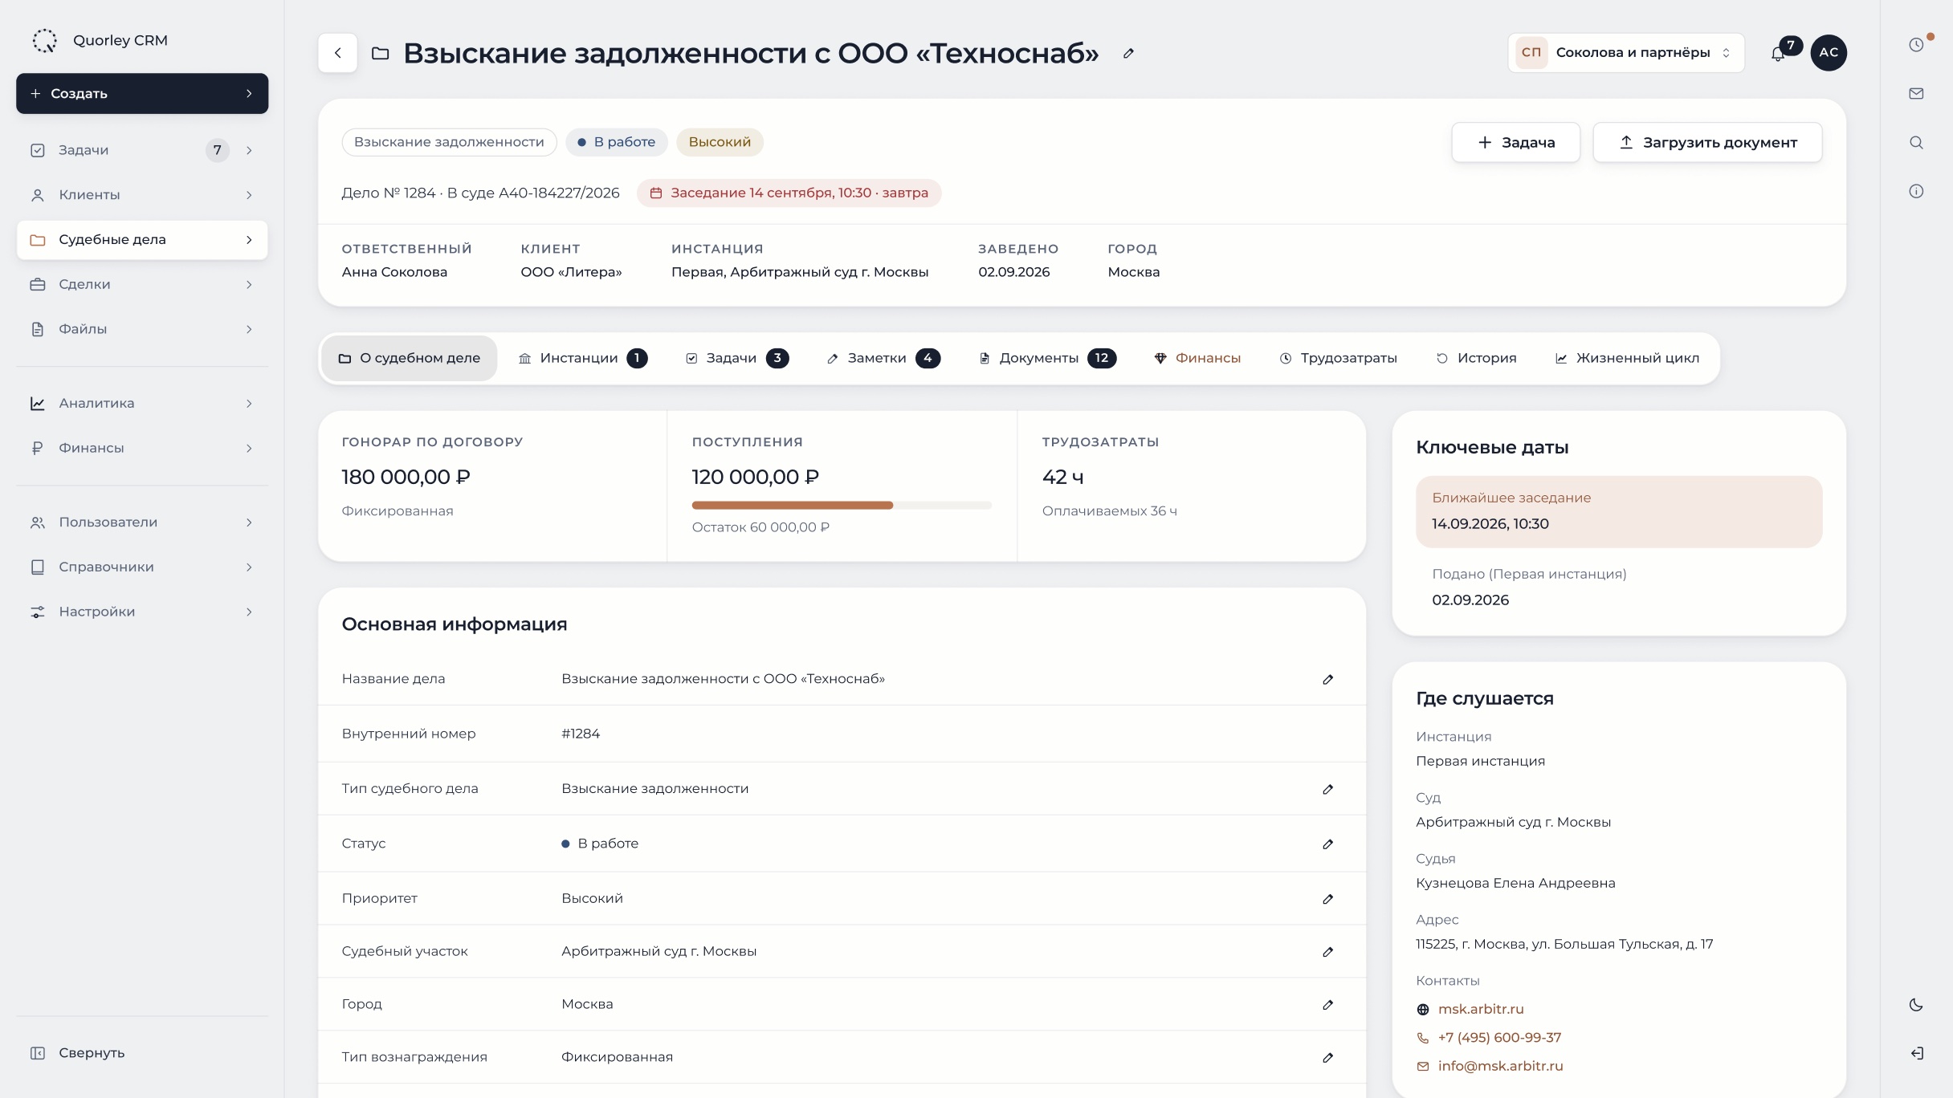This screenshot has width=1953, height=1098.
Task: Expand the Настройки sidebar item
Action: [249, 612]
